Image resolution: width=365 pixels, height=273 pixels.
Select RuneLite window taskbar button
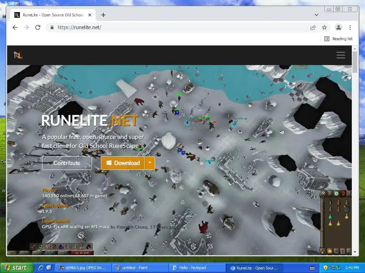pos(254,268)
